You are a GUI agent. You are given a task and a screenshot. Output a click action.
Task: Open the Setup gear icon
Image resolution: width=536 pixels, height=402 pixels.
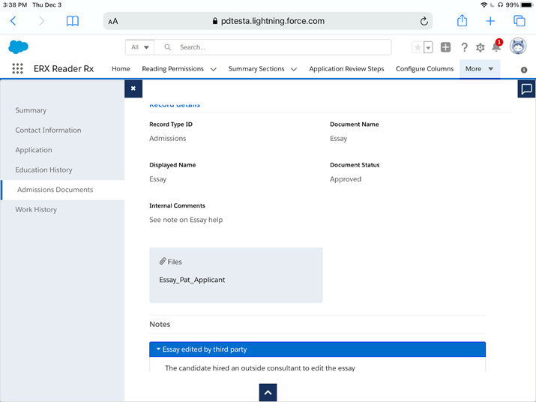point(481,47)
